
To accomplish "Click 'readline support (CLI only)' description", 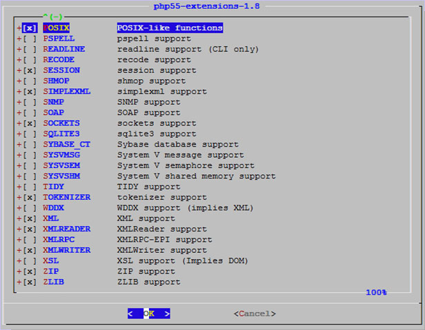I will click(x=188, y=50).
